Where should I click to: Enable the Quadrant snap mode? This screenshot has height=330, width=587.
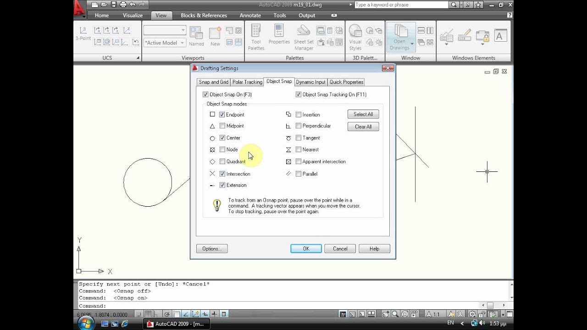[x=222, y=161]
